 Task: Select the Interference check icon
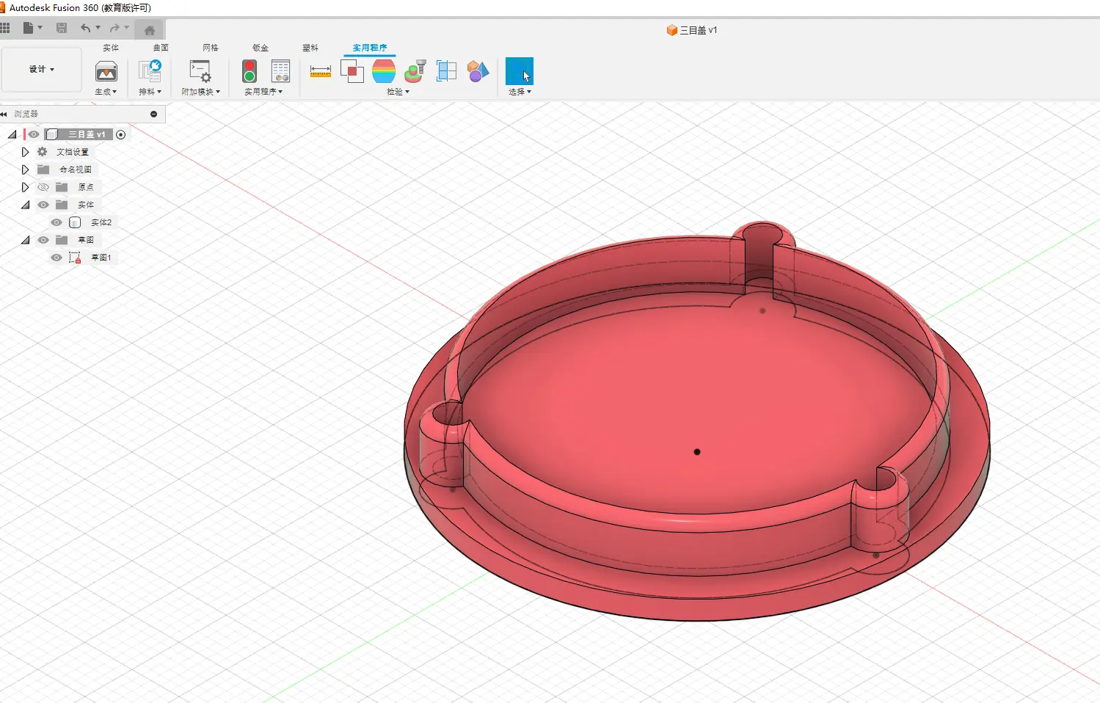[352, 71]
